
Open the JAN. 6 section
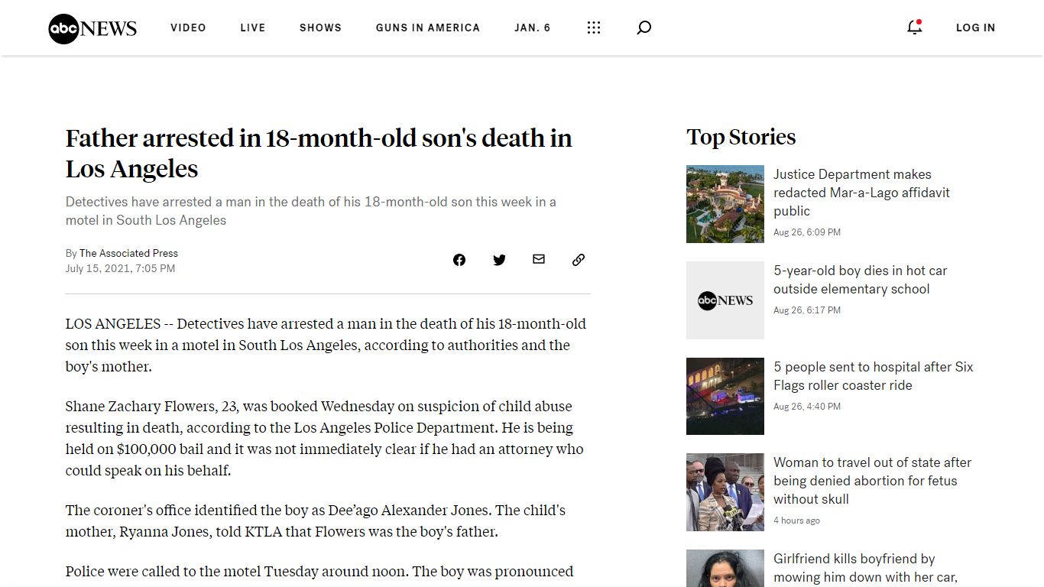[533, 28]
